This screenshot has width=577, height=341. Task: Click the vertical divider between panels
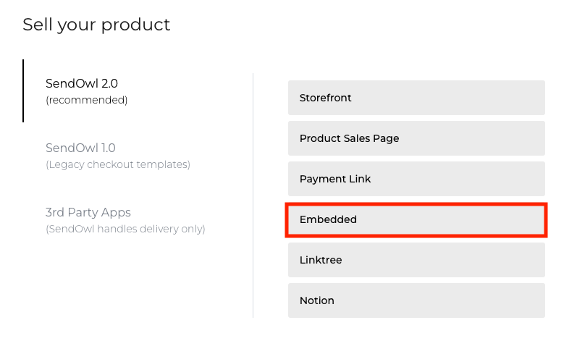(x=253, y=195)
